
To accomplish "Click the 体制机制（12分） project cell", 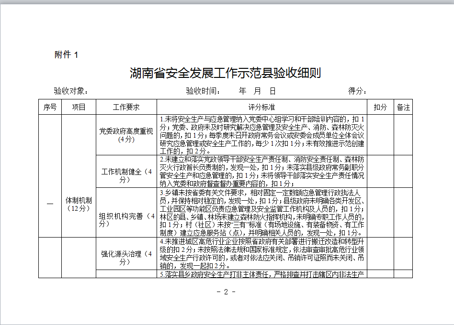I will (x=79, y=205).
